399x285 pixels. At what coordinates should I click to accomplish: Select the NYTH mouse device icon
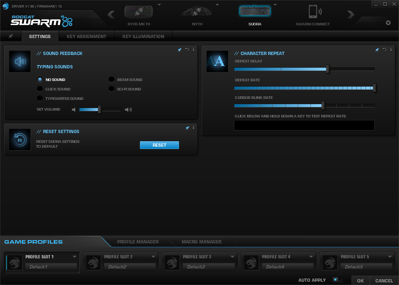[197, 12]
